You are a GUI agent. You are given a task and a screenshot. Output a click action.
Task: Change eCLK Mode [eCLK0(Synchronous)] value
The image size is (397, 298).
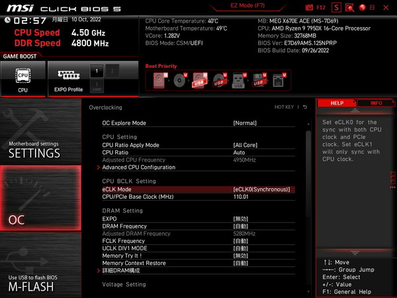point(261,189)
